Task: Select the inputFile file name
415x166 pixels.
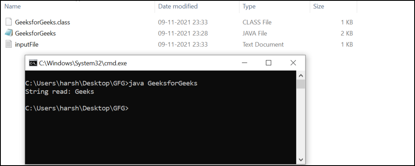Action: [x=27, y=44]
